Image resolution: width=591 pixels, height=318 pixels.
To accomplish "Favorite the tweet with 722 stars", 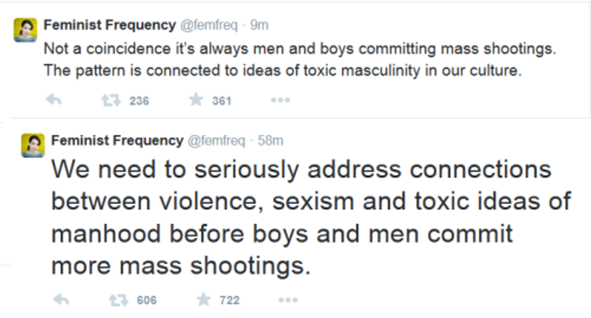I will coord(204,299).
